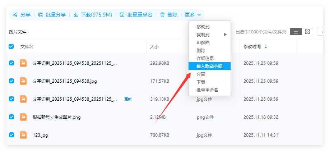Screen dimensions: 329x151
Task: Click the batch rename icon
Action: 122,15
